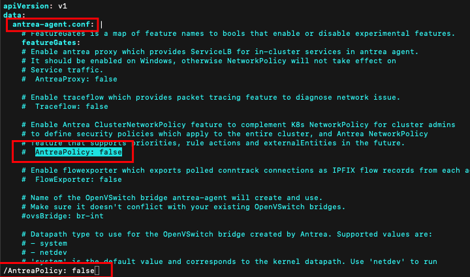The width and height of the screenshot is (470, 277).
Task: Place cursor on antrea-agent.conf key
Action: [53, 25]
